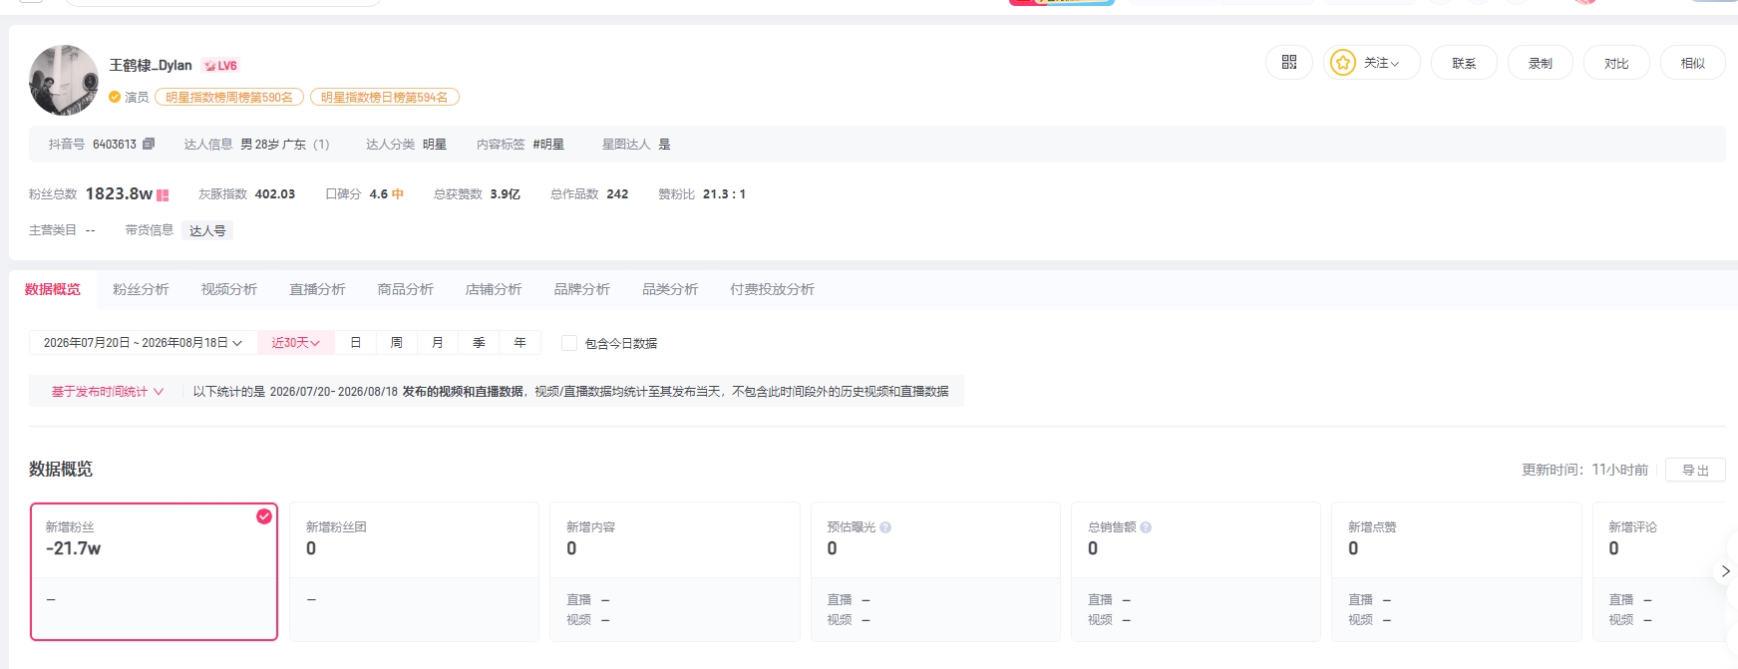Click the 男 28岁 广东 info text
Image resolution: width=1738 pixels, height=669 pixels.
[273, 145]
